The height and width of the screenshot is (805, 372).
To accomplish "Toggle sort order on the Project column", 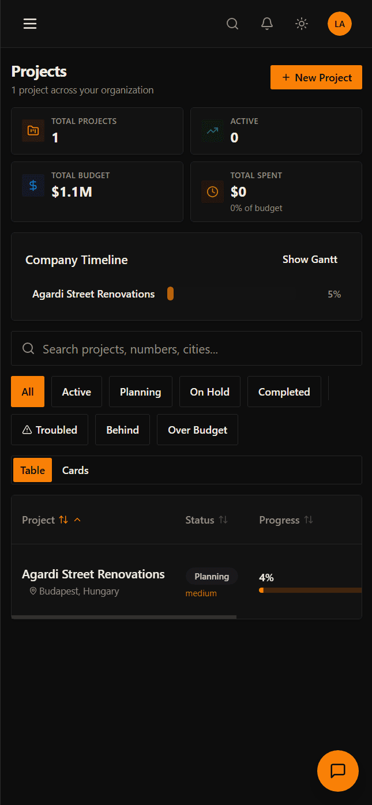I will coord(52,520).
